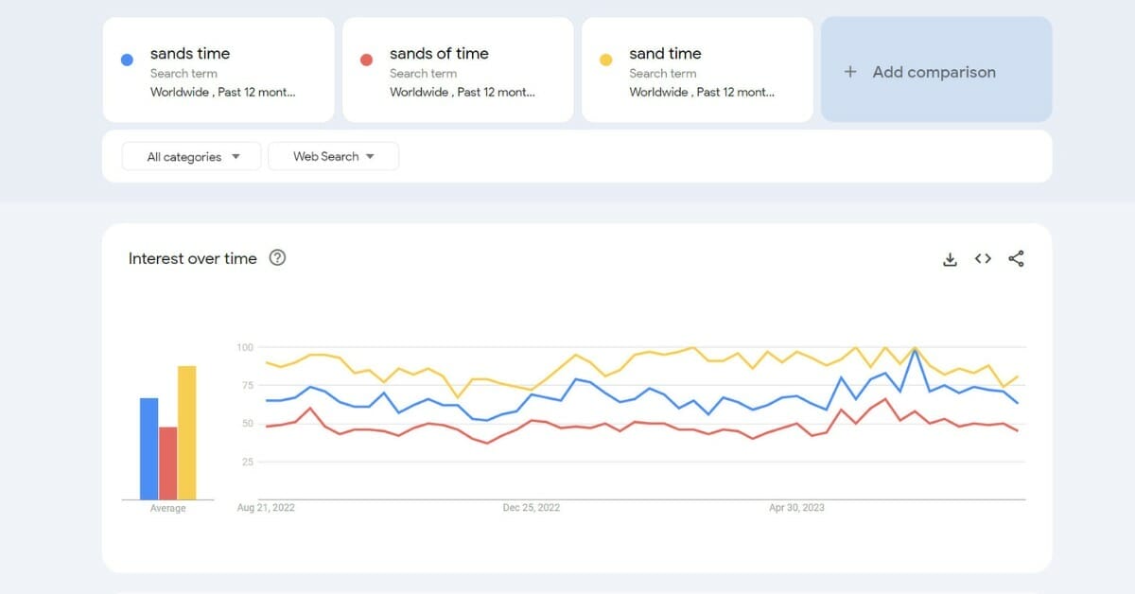Click Worldwide, Past 12 months under sands of time
This screenshot has height=594, width=1135.
point(463,92)
